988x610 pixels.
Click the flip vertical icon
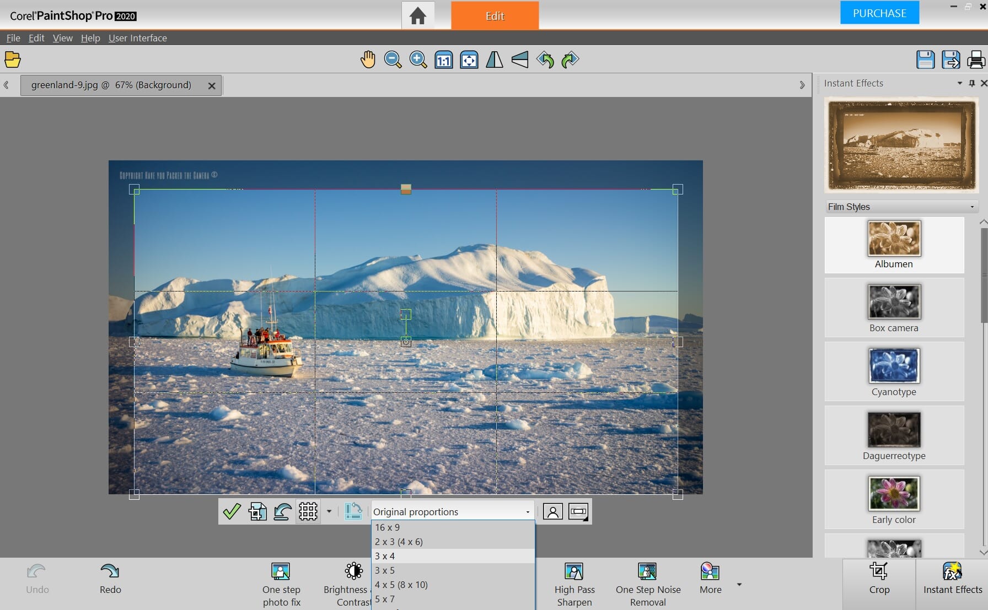[x=520, y=60]
